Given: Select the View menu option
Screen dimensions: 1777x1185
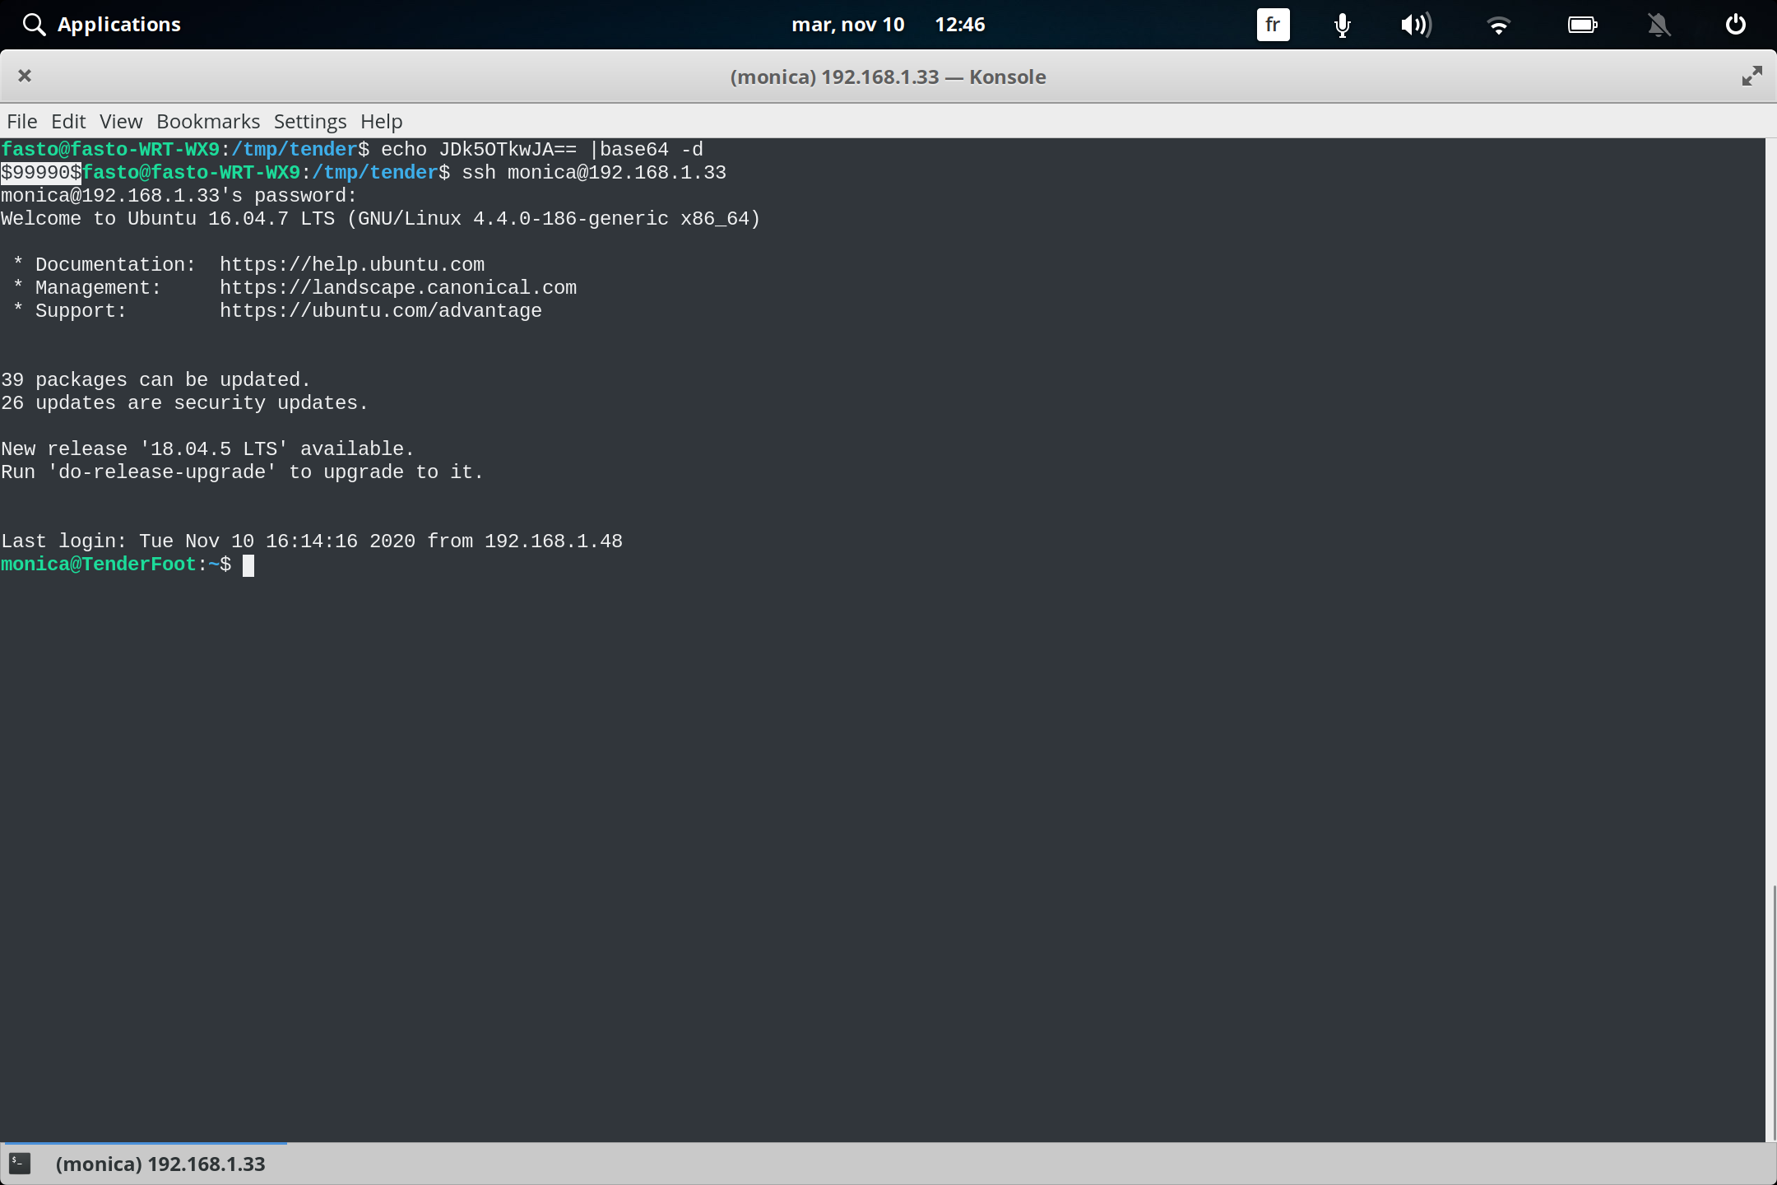Looking at the screenshot, I should point(120,121).
